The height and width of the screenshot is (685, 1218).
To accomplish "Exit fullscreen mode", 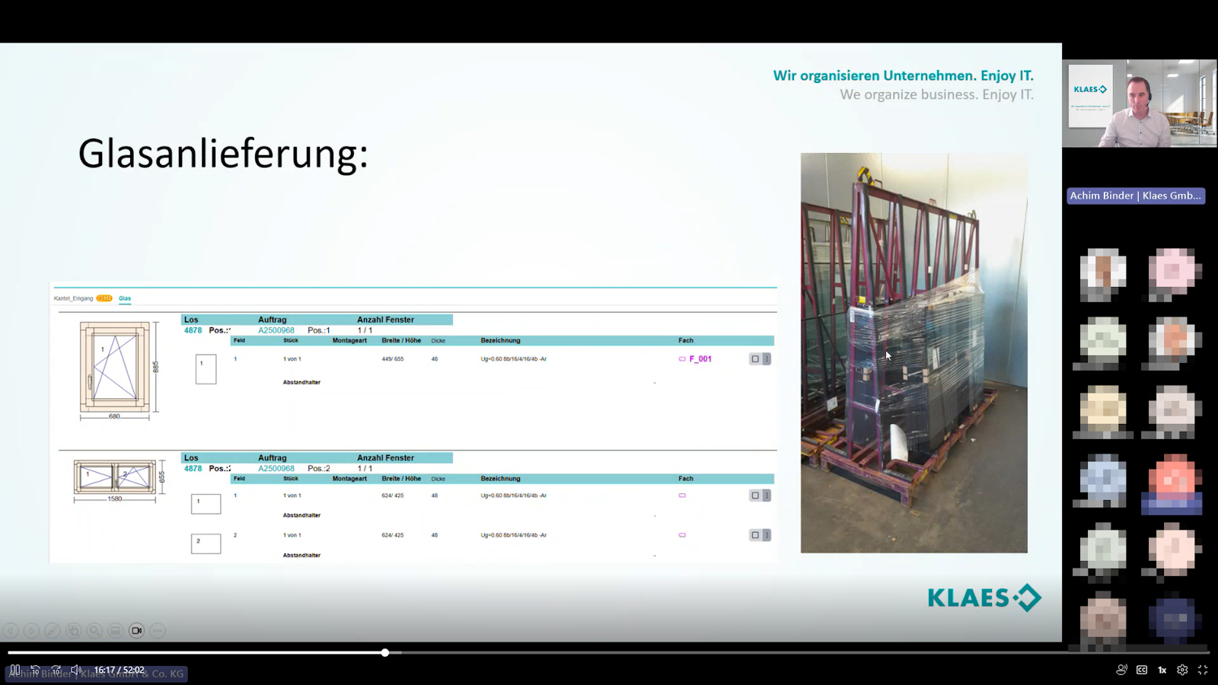I will point(1203,670).
